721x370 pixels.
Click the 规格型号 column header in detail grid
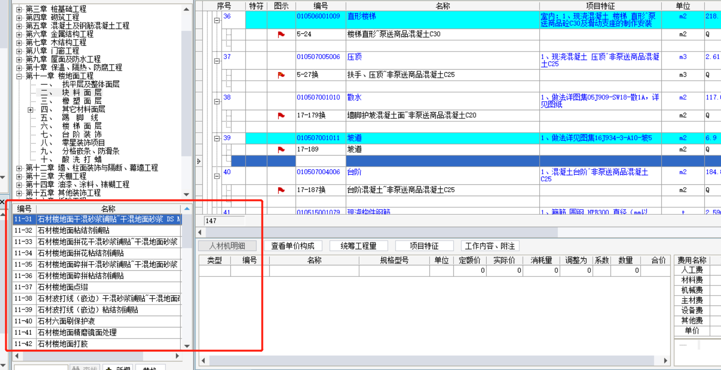click(394, 261)
